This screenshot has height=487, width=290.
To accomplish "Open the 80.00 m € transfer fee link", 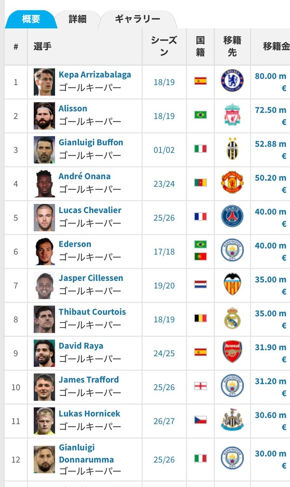I will pyautogui.click(x=271, y=82).
